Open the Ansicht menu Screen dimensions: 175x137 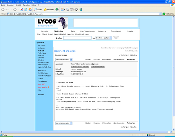coord(18,5)
